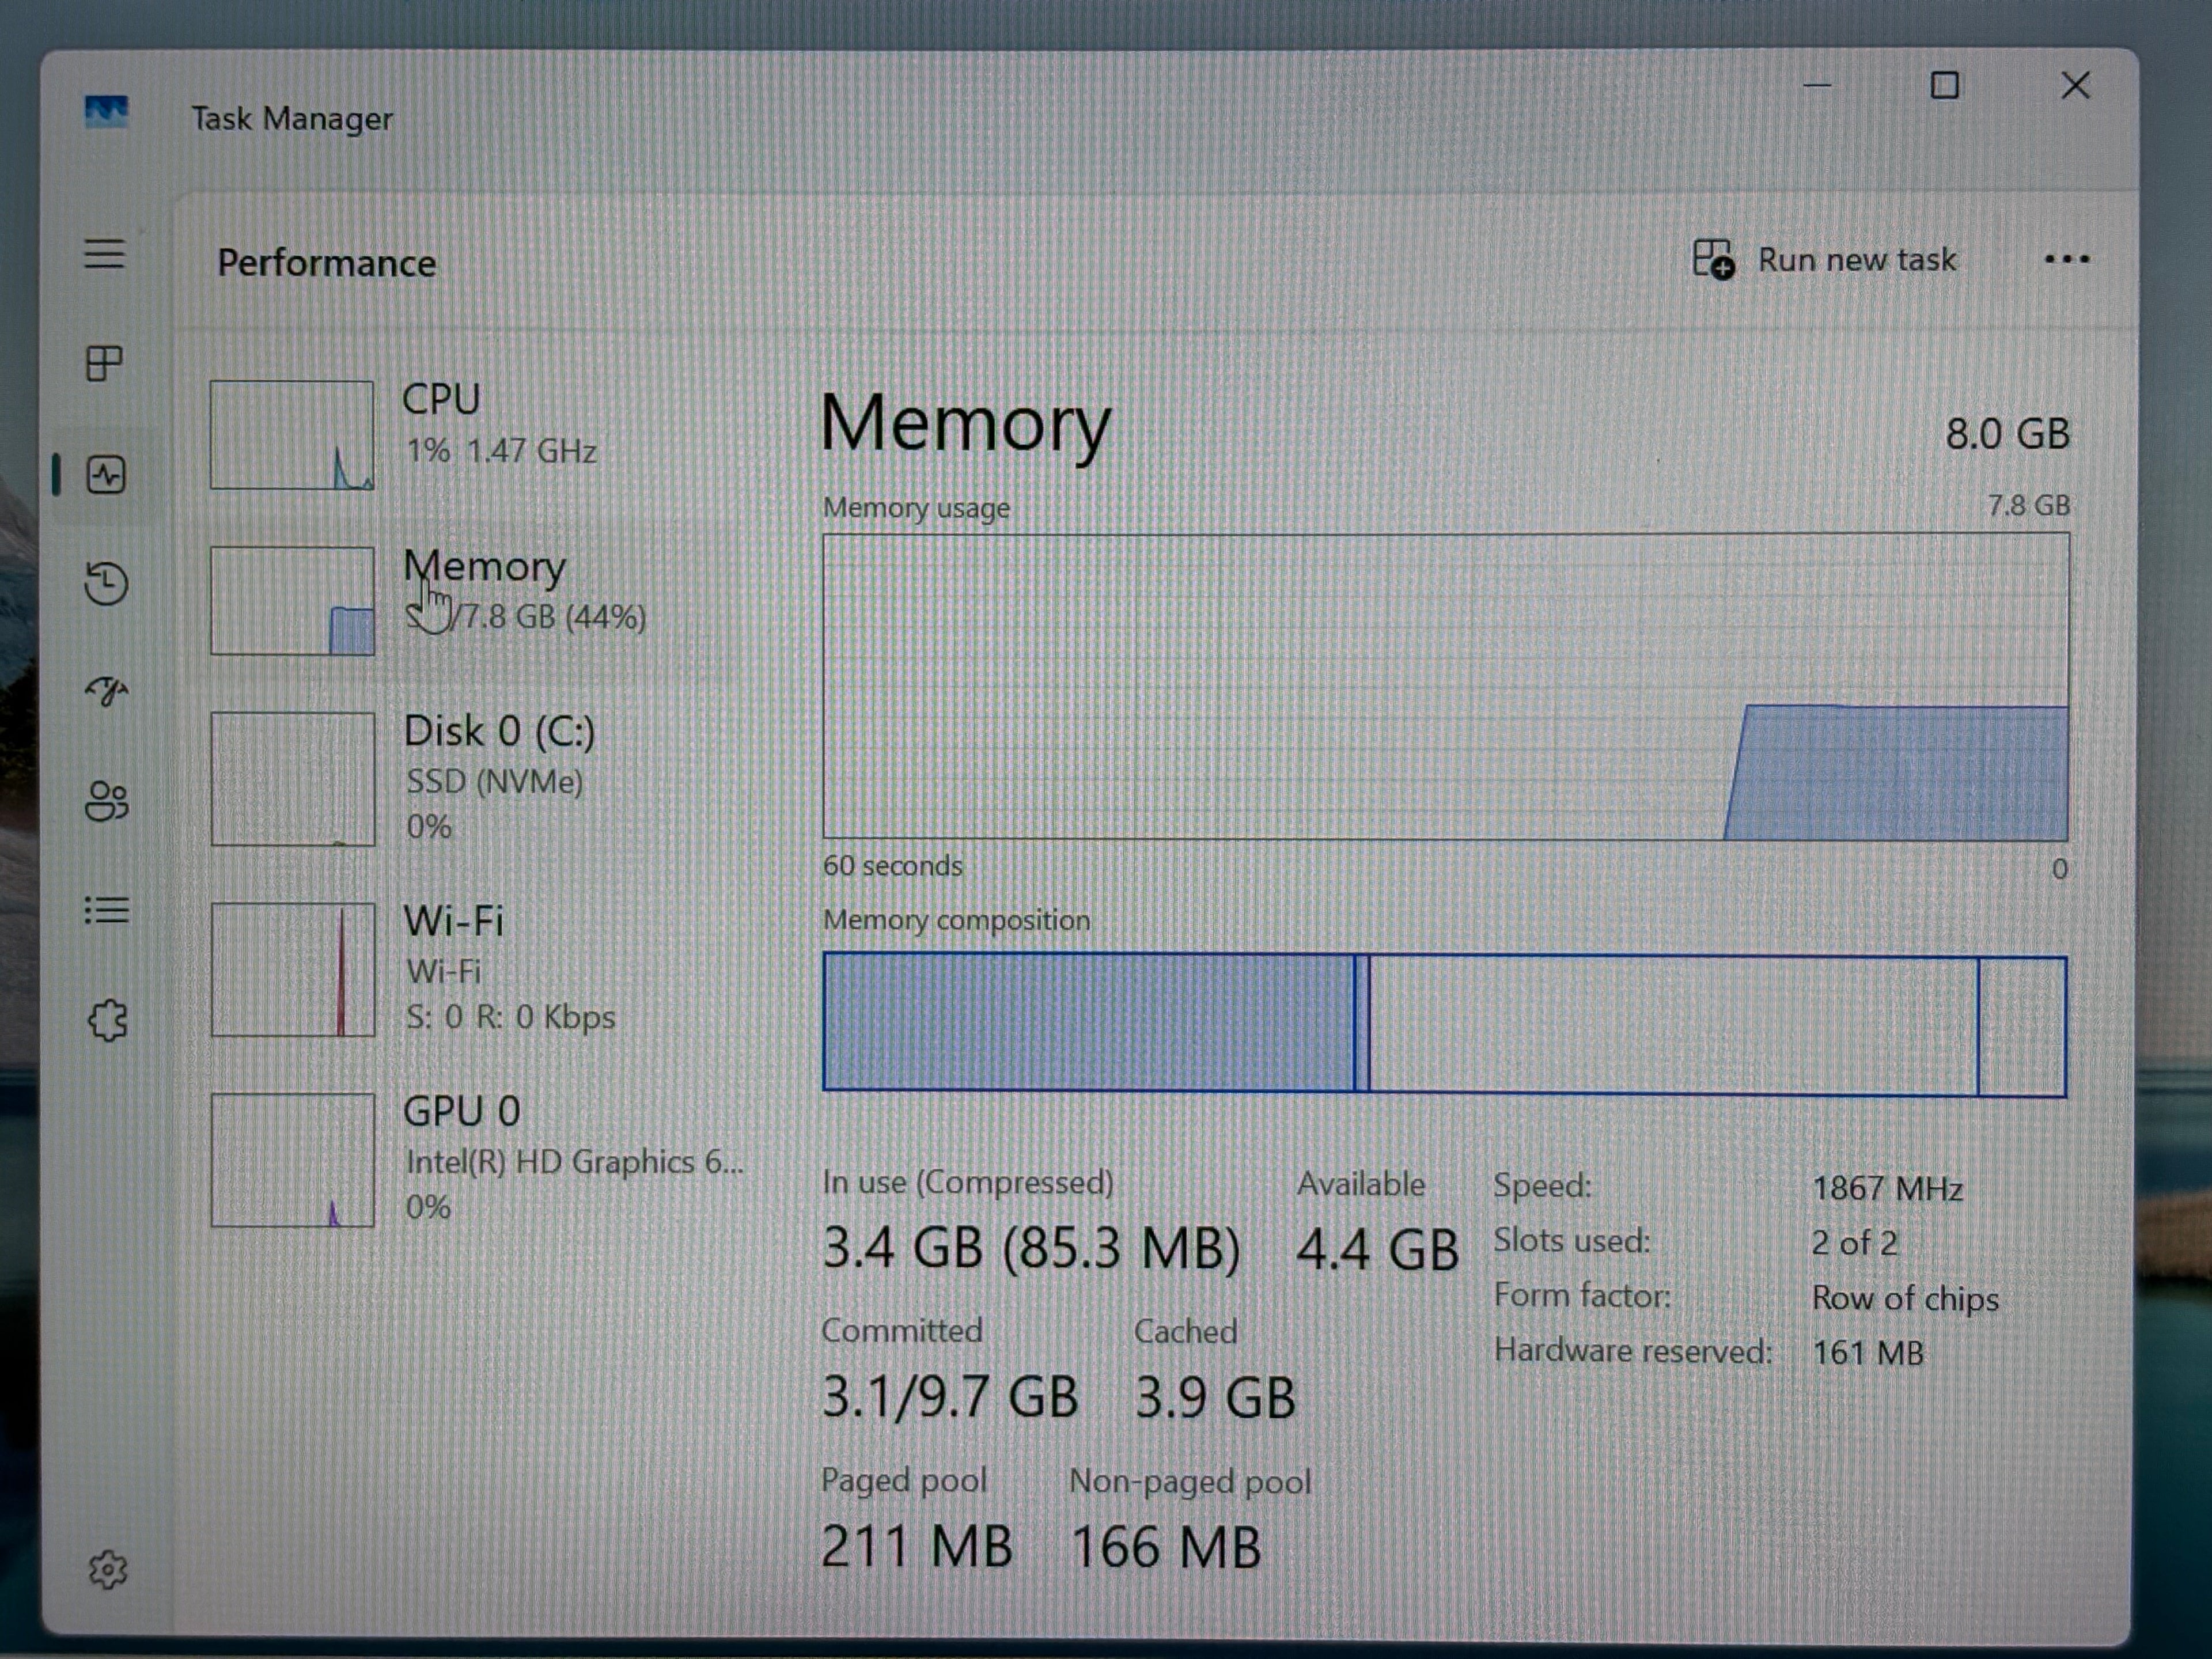This screenshot has width=2212, height=1659.
Task: Click Run new task button label
Action: click(x=1856, y=260)
